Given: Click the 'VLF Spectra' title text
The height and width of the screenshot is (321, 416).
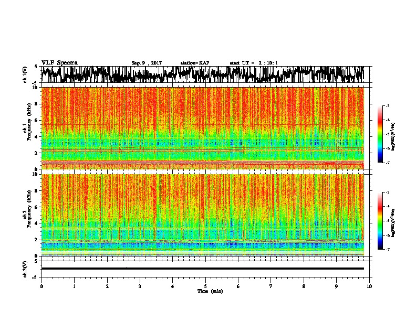Looking at the screenshot, I should pos(59,63).
